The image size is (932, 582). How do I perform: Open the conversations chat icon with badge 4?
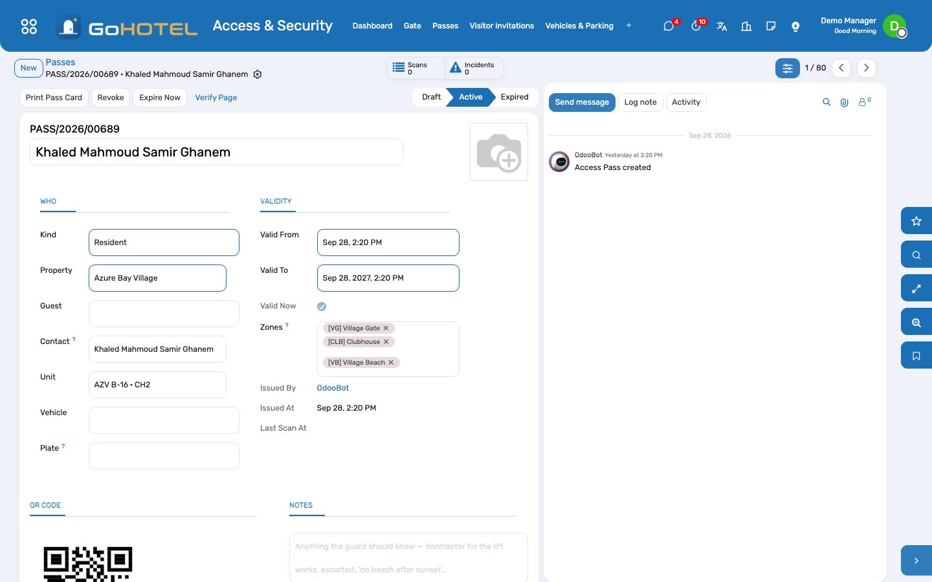[669, 26]
